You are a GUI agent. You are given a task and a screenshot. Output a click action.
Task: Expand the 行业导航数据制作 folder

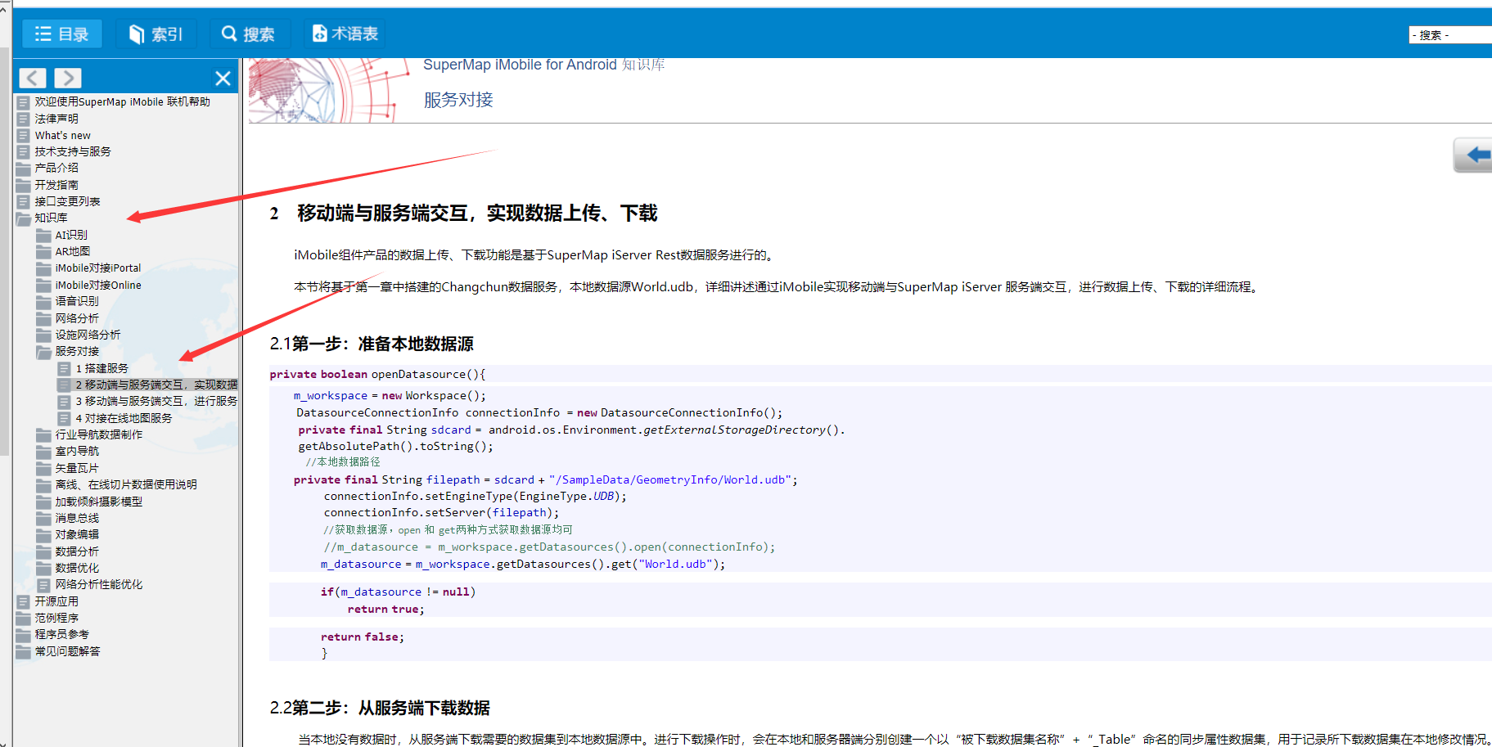[98, 434]
